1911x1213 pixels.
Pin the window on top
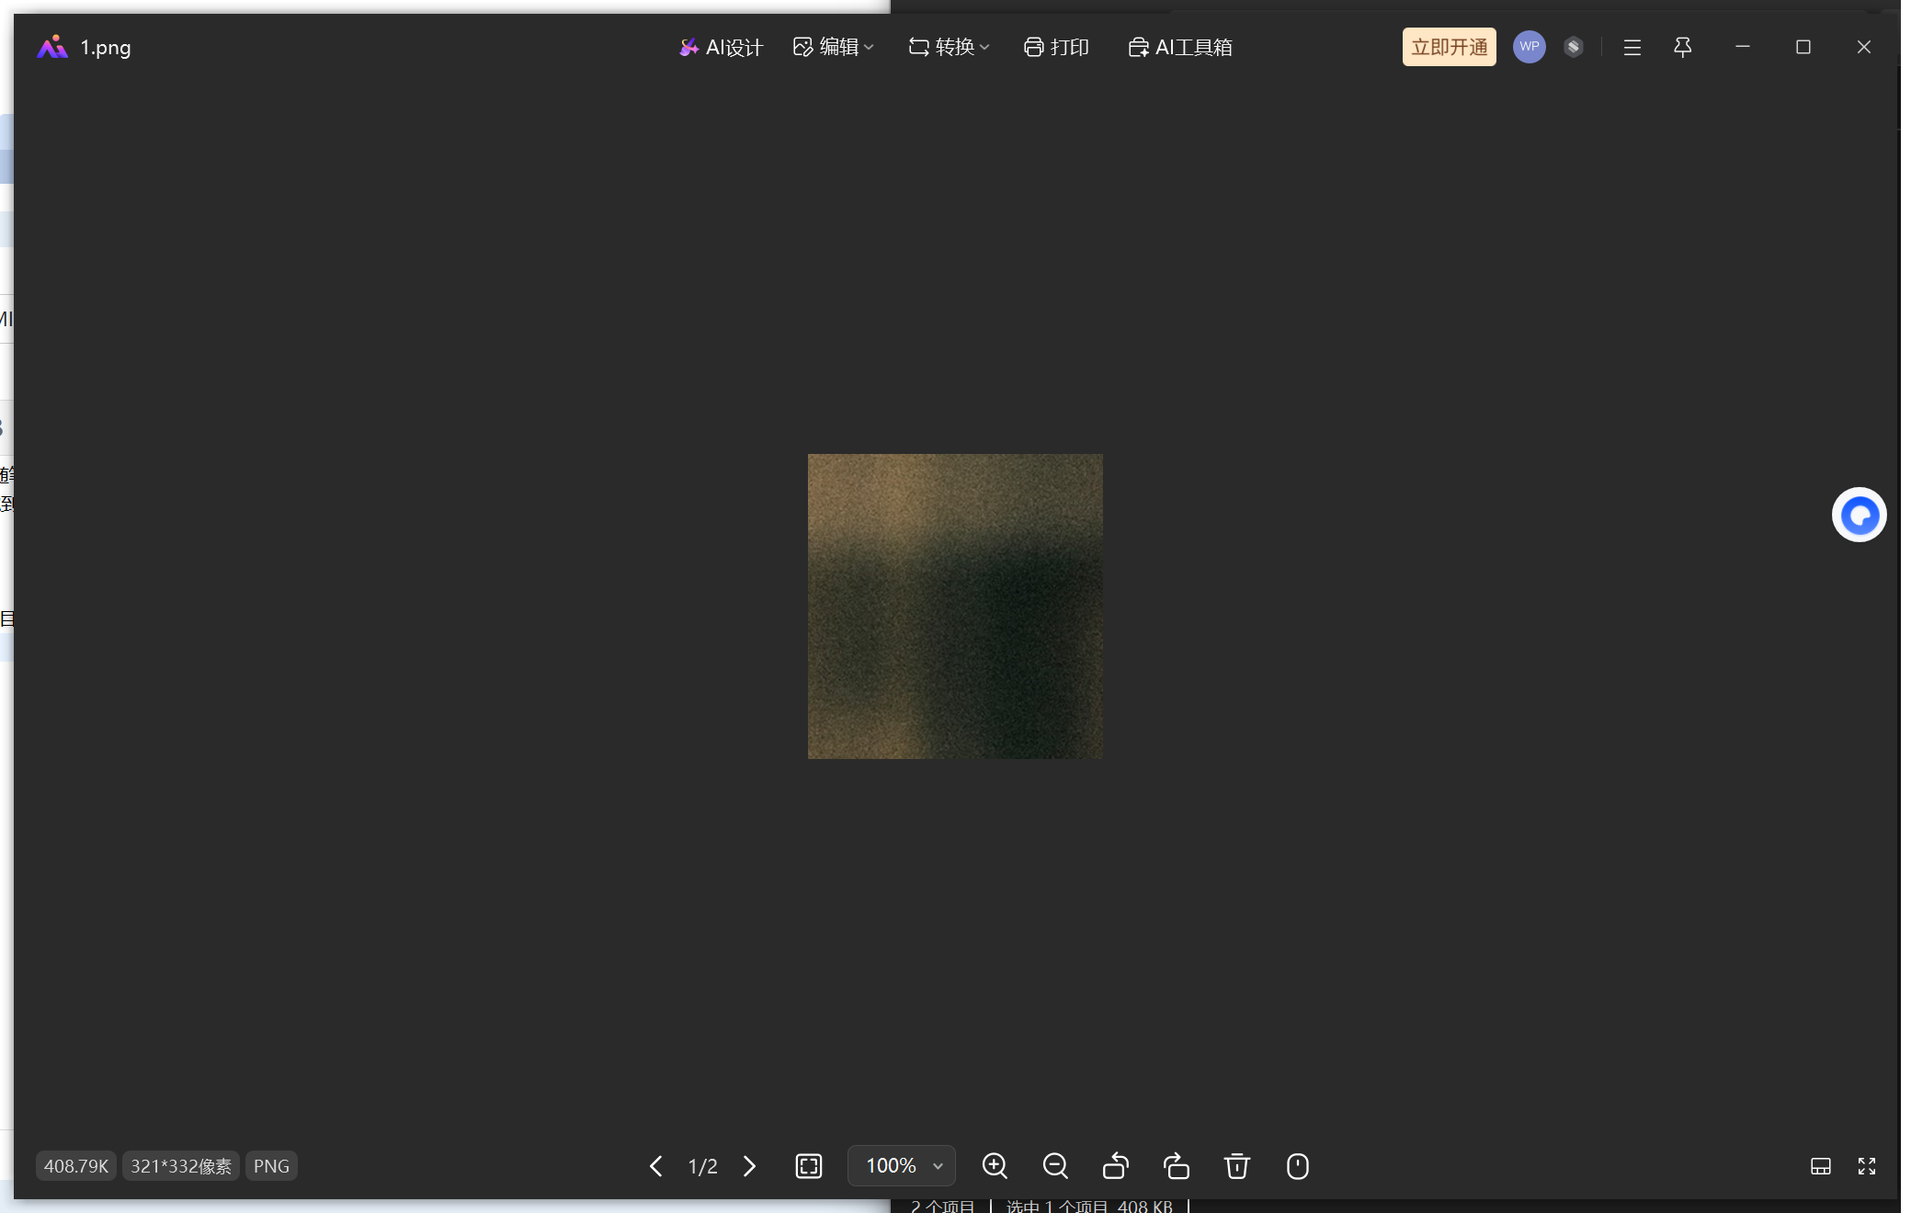[1682, 47]
